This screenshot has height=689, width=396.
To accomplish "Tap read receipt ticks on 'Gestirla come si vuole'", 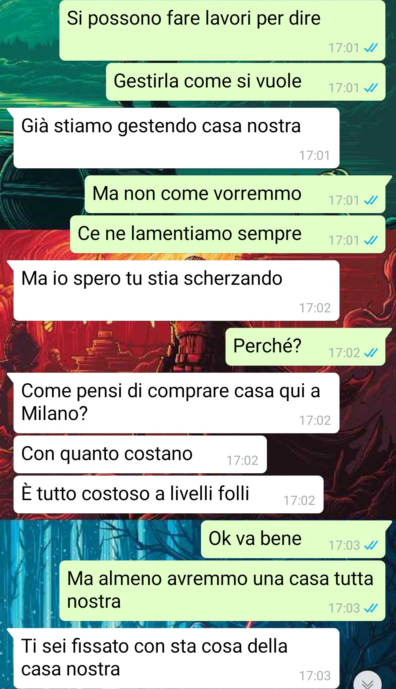I will point(371,88).
